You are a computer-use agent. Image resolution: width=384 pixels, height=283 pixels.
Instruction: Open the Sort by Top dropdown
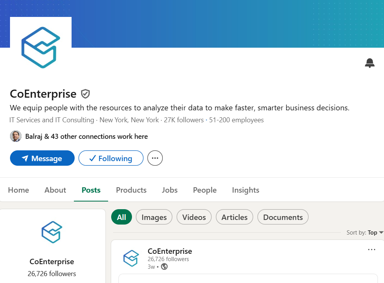[x=365, y=233]
